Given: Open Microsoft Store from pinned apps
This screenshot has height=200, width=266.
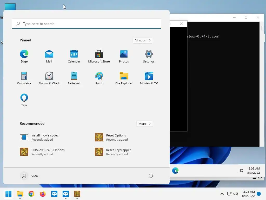Looking at the screenshot, I should tap(99, 56).
